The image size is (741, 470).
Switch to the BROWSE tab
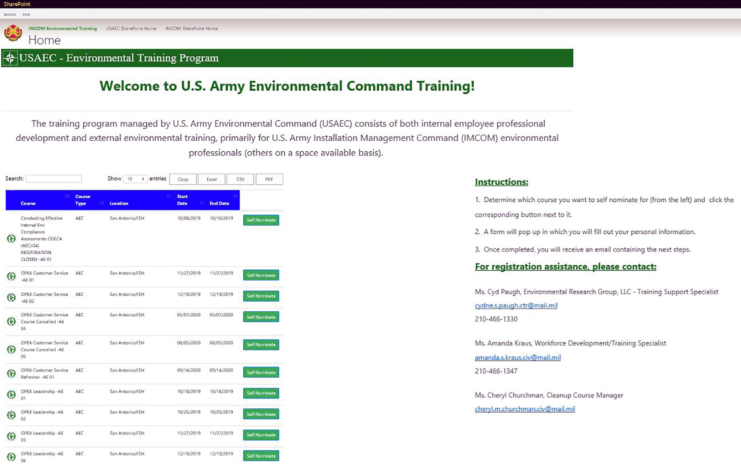click(x=9, y=14)
